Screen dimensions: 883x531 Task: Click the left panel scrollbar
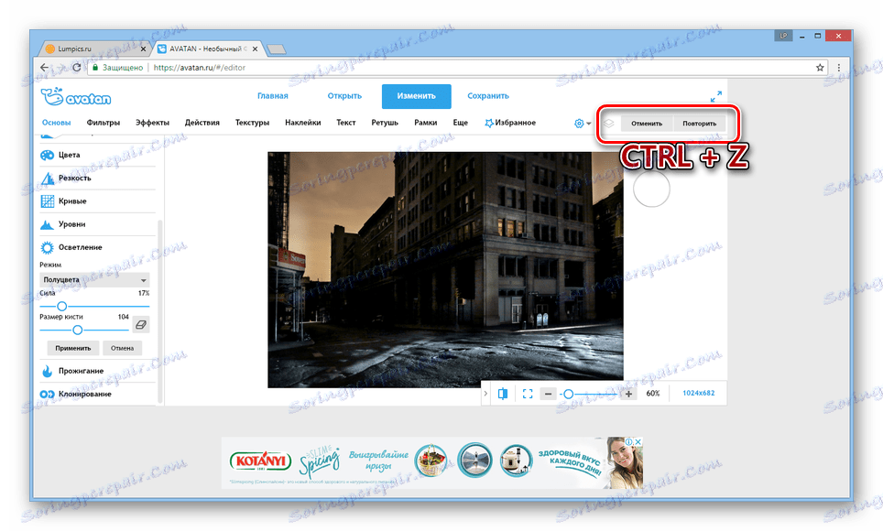pos(160,311)
